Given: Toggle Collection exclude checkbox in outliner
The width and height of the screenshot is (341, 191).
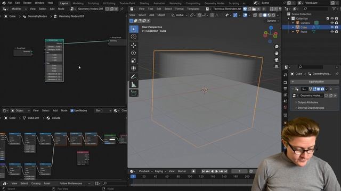Looking at the screenshot, I should point(328,19).
